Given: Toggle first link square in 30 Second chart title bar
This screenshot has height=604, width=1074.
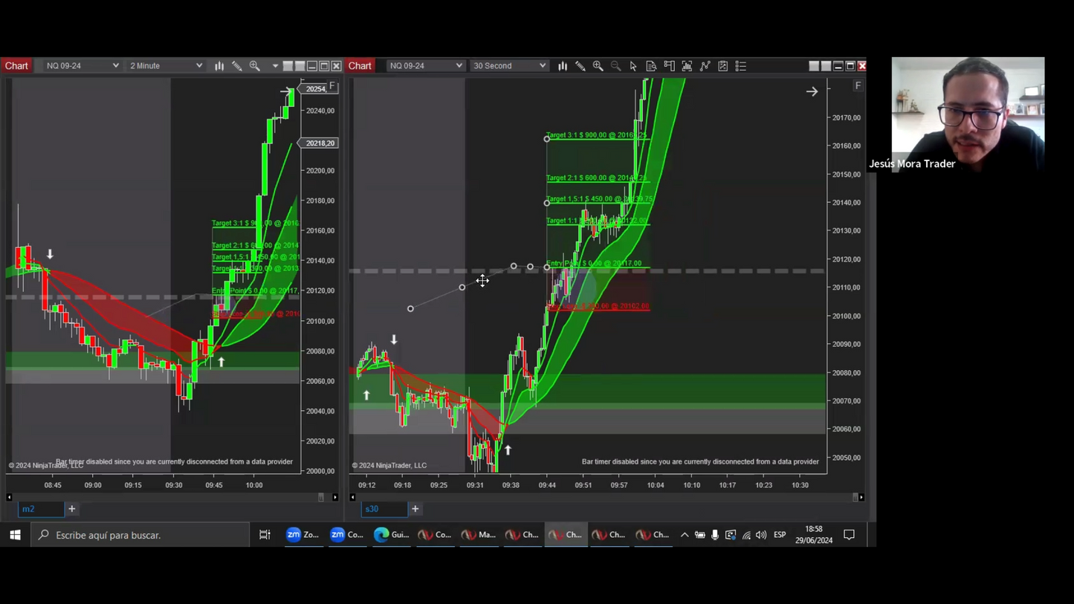Looking at the screenshot, I should [x=814, y=66].
